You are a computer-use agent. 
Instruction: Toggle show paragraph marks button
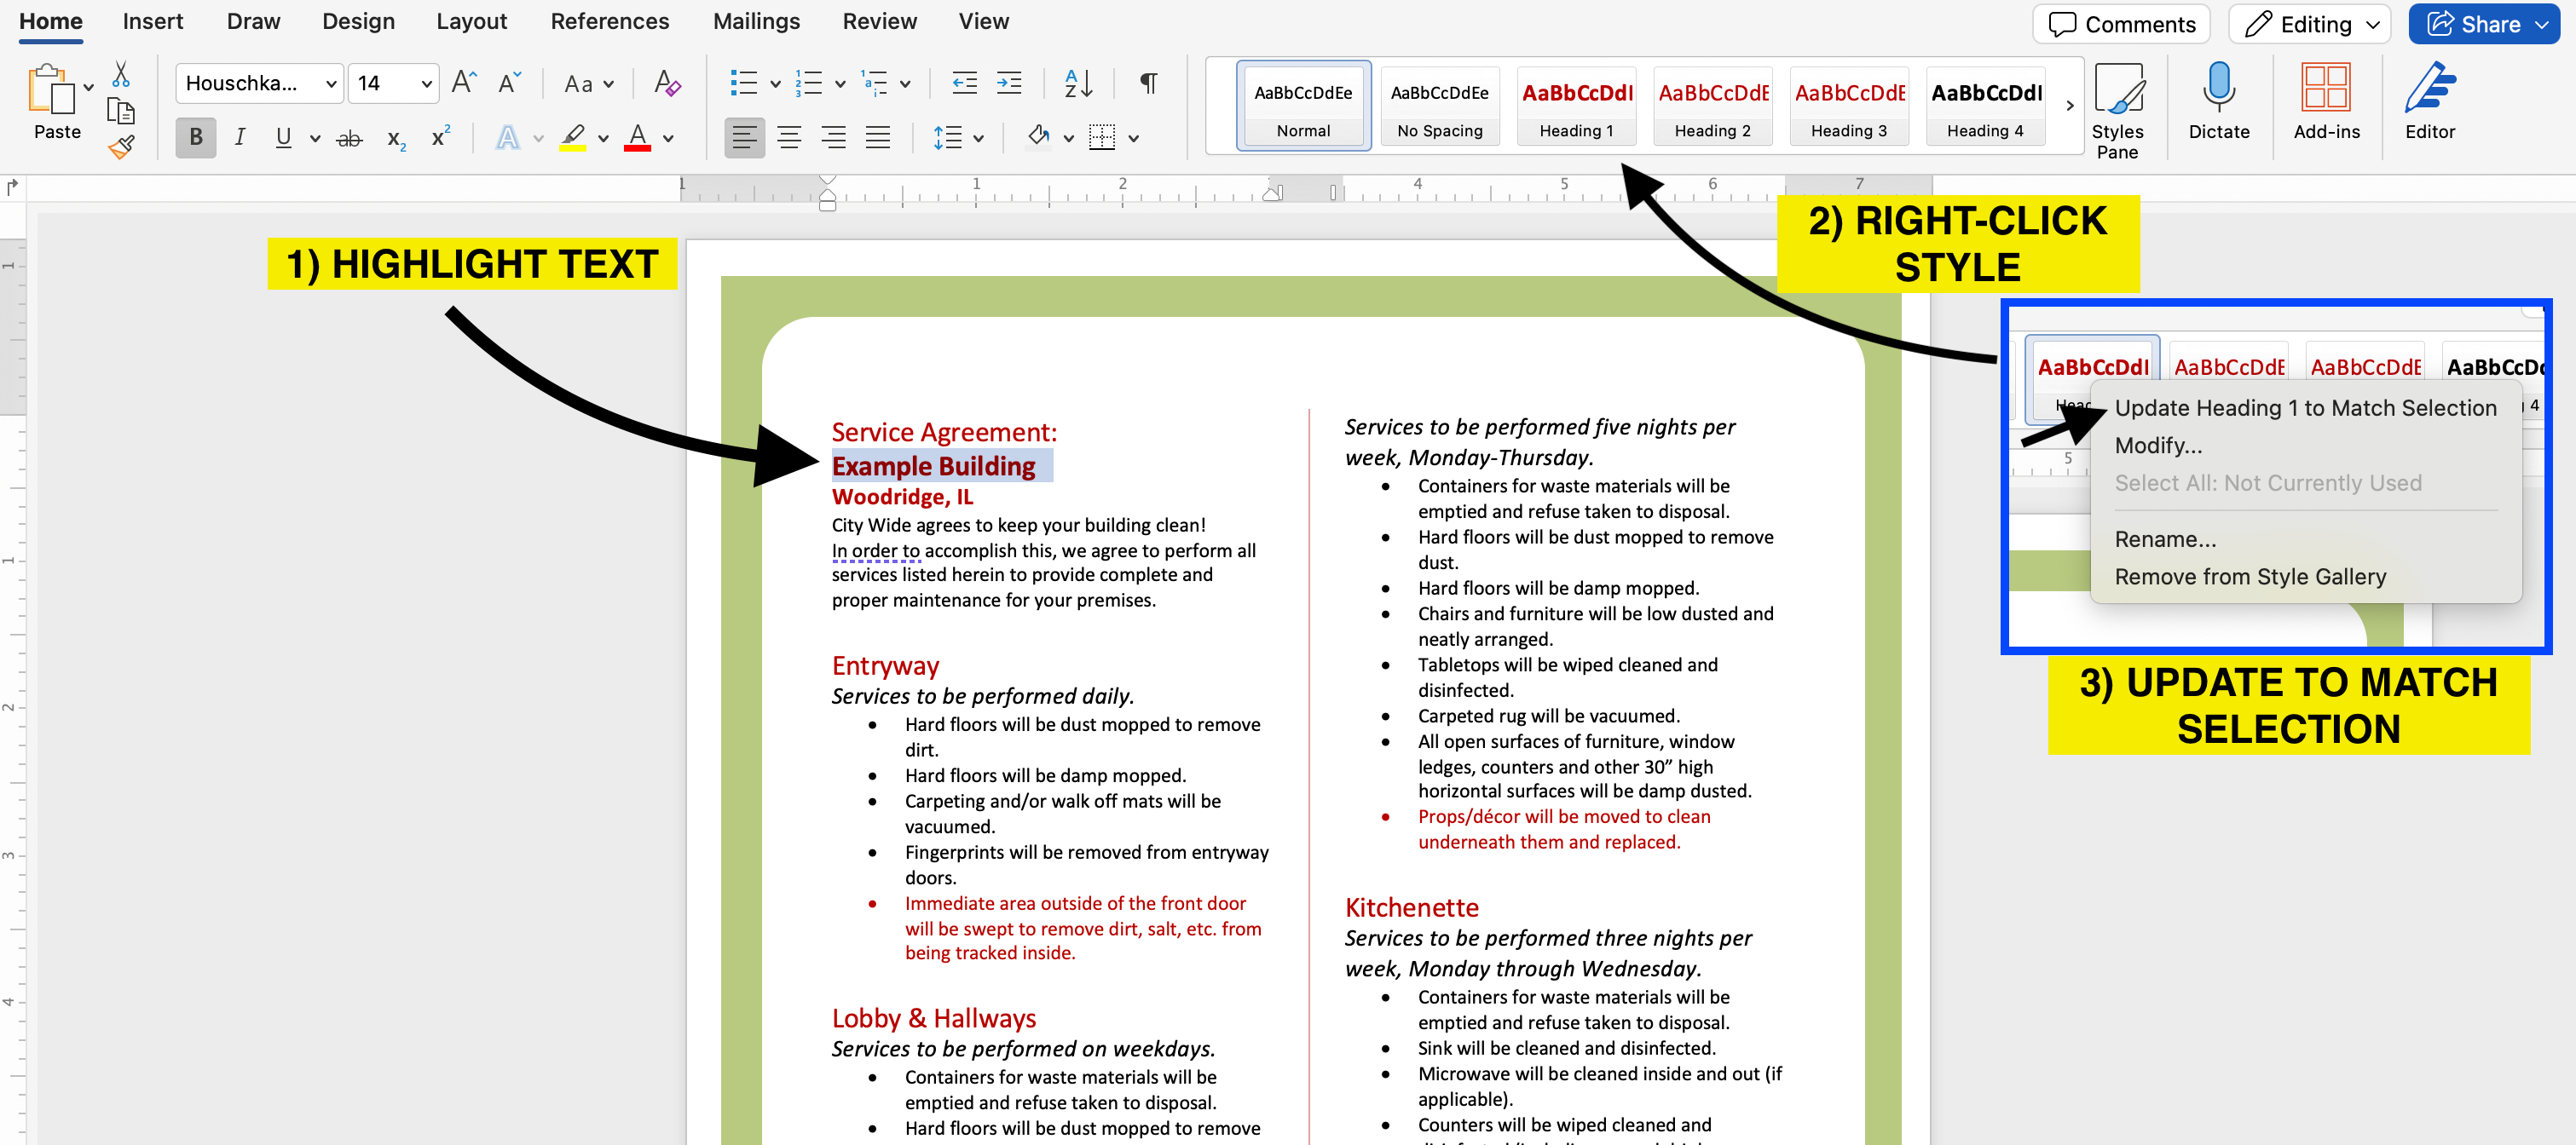coord(1149,83)
